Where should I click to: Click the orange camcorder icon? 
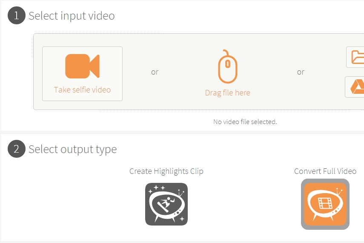click(83, 66)
